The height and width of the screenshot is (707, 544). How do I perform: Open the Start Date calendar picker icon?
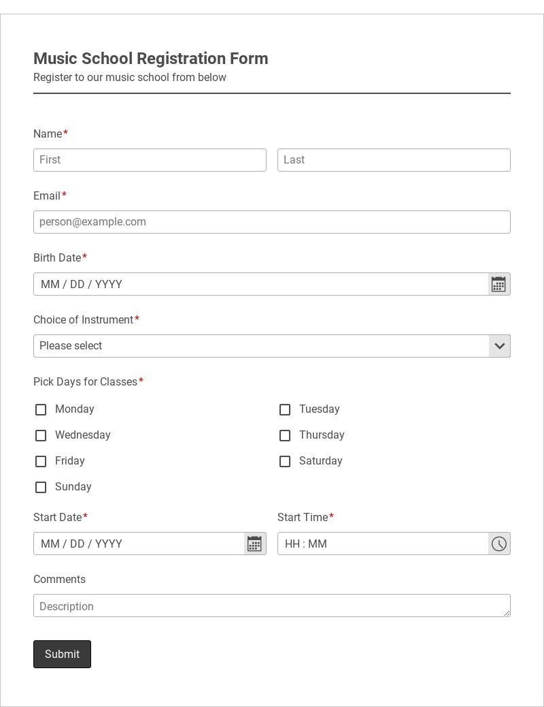click(x=254, y=544)
